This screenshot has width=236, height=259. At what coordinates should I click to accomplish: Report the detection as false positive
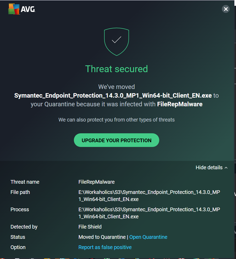[105, 247]
